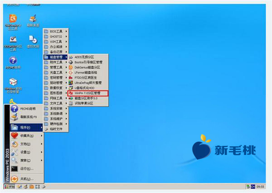This screenshot has width=272, height=193.
Task: Click the input method tray icon
Action: point(253,187)
